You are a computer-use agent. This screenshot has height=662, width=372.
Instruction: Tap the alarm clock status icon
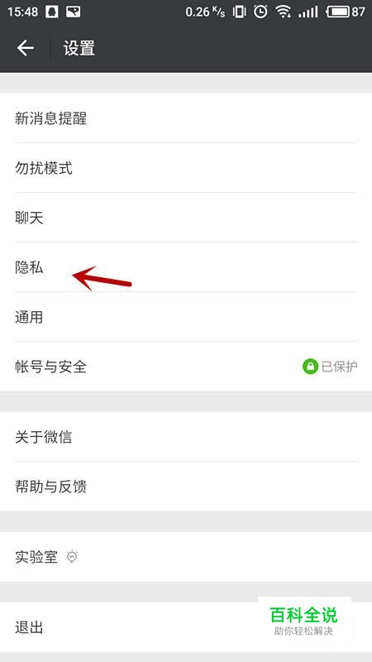point(260,12)
